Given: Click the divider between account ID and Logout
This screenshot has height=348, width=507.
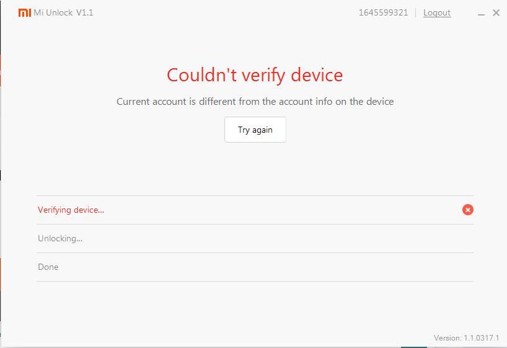Looking at the screenshot, I should tap(416, 13).
